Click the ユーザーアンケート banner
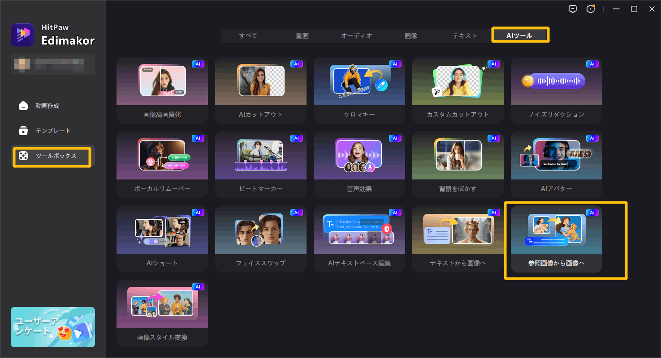 [x=53, y=327]
